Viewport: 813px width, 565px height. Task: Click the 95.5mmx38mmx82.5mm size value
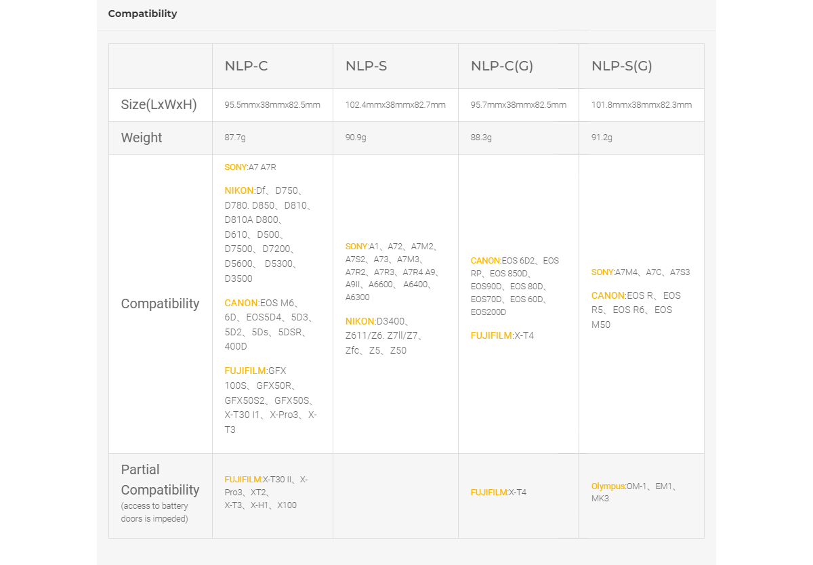coord(272,105)
